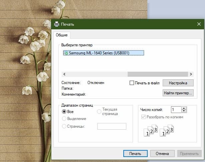Decrease copies with the down spinner arrow
Image resolution: width=205 pixels, height=162 pixels.
click(184, 111)
